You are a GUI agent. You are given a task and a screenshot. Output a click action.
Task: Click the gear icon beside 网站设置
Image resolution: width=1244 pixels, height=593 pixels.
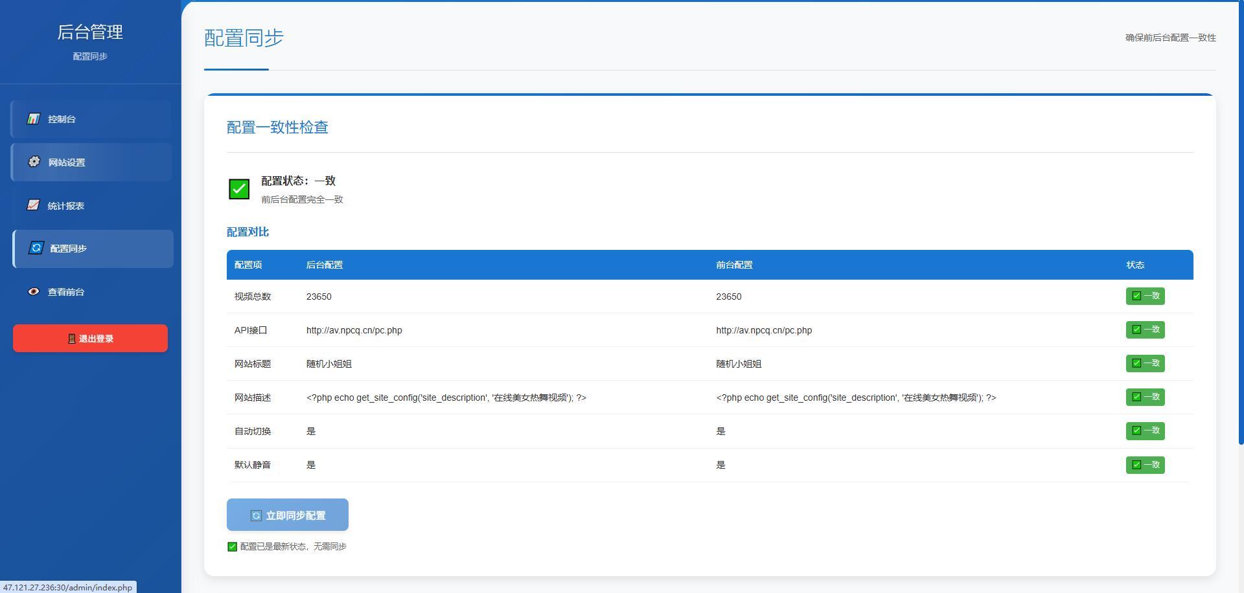tap(34, 162)
